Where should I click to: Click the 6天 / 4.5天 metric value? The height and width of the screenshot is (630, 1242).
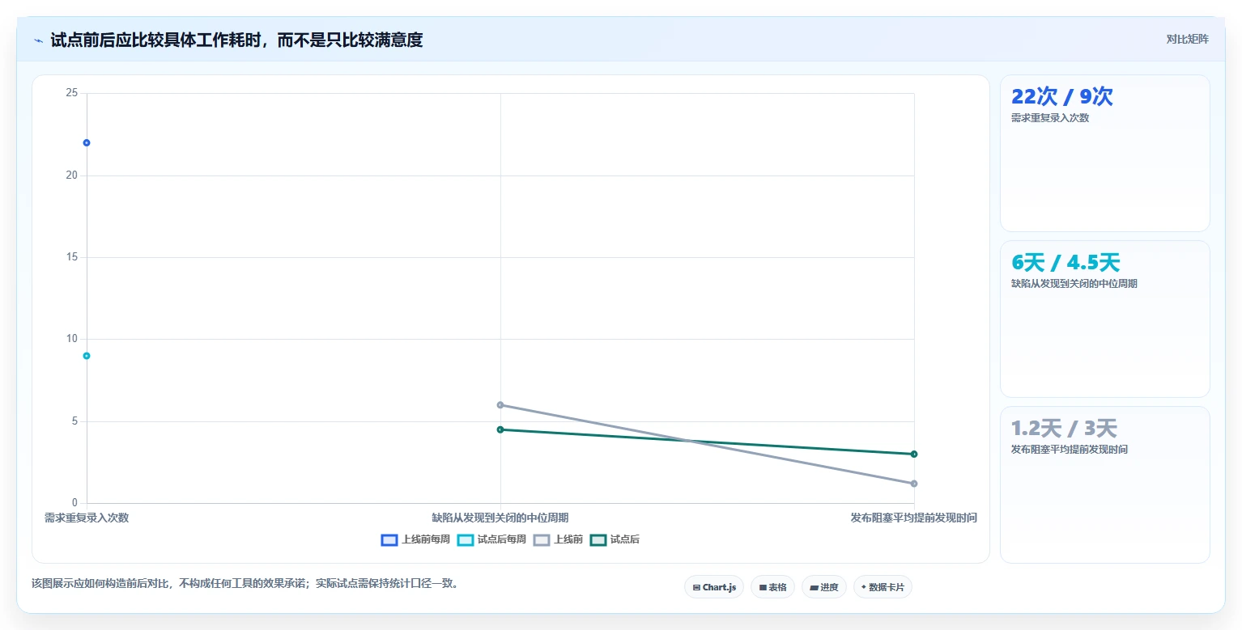point(1065,262)
